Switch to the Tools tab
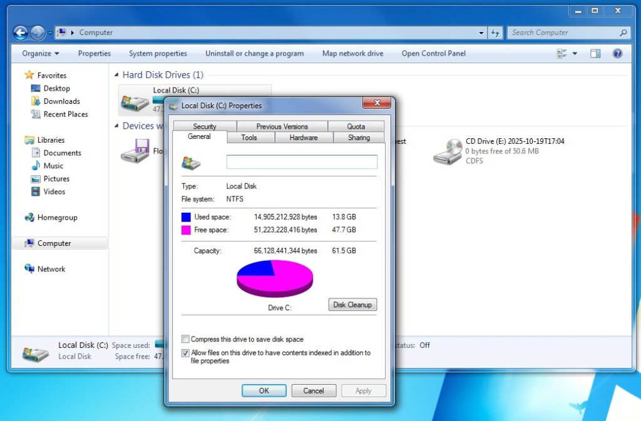This screenshot has width=641, height=421. pos(249,138)
